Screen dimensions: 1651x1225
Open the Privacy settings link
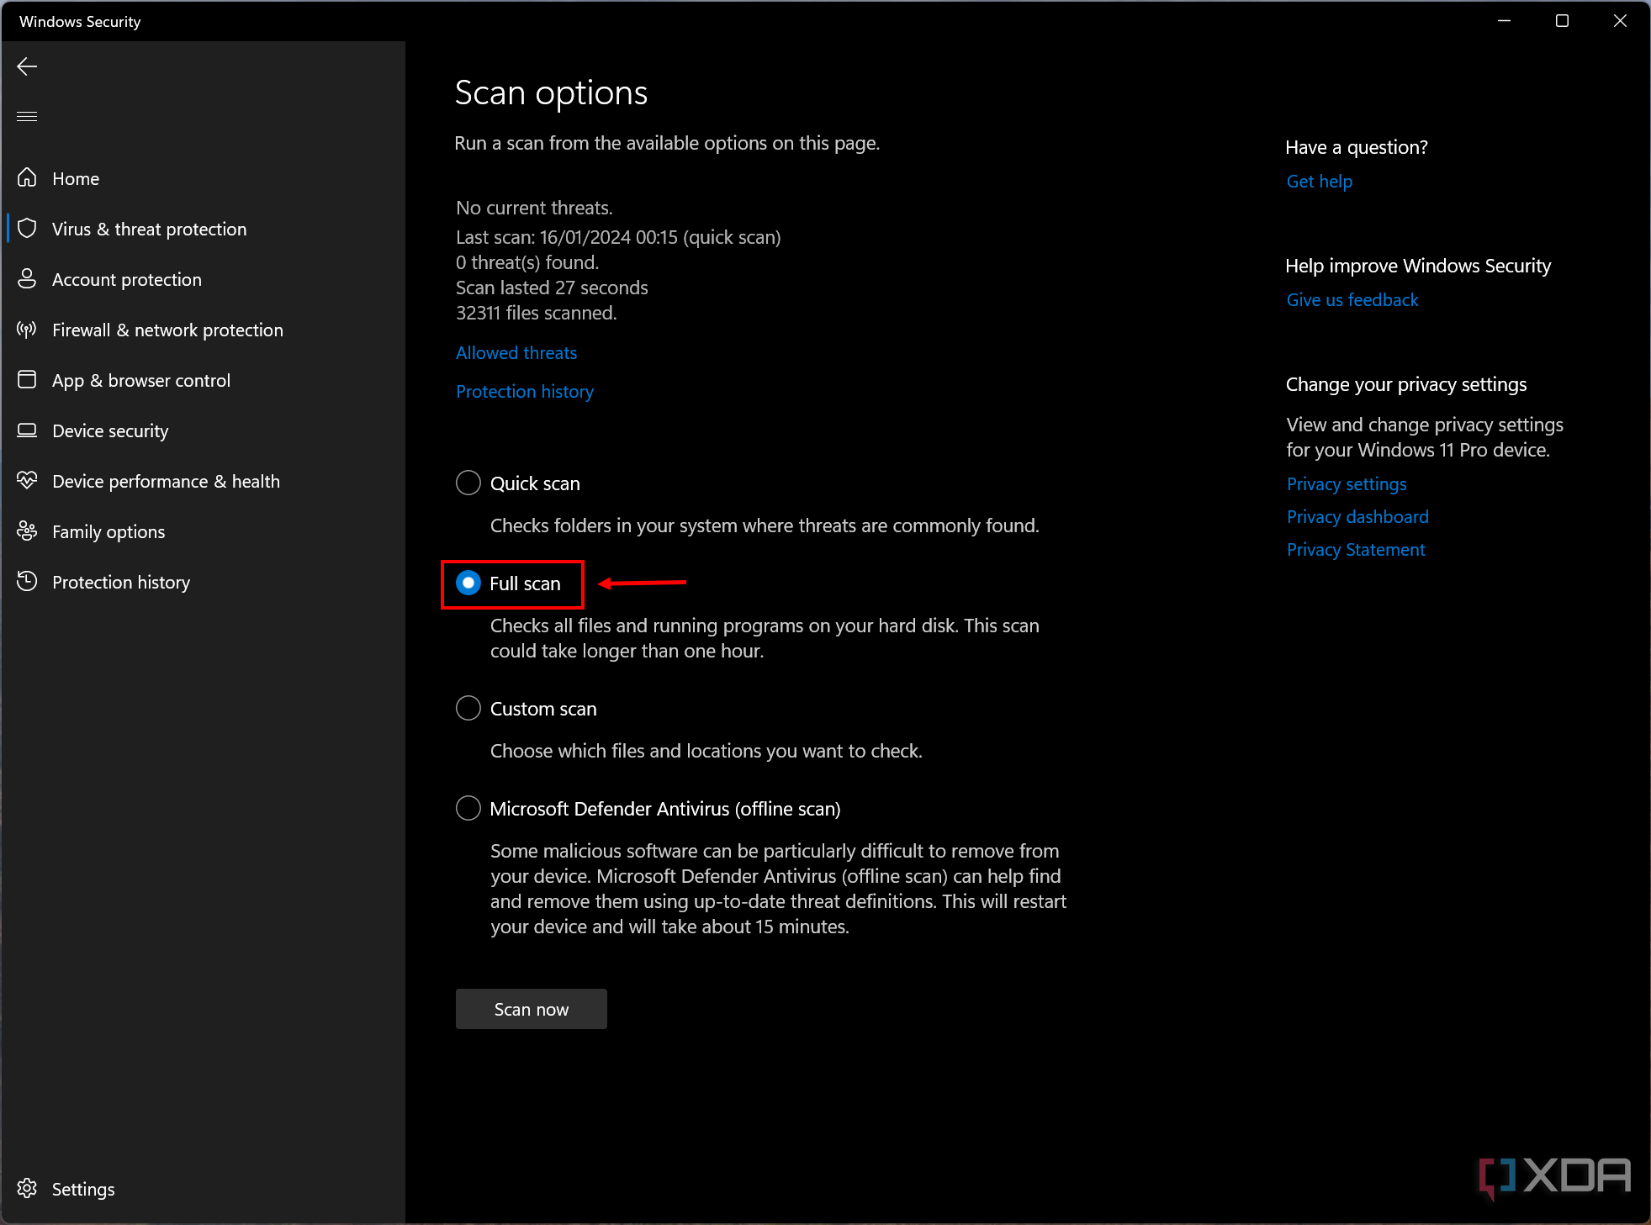pyautogui.click(x=1347, y=484)
